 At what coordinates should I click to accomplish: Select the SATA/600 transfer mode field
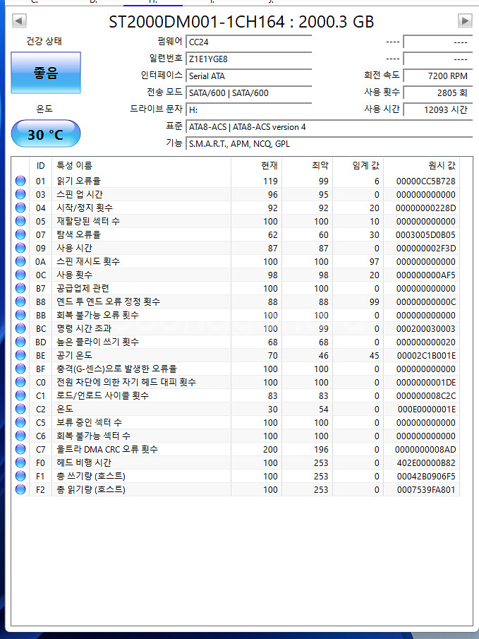249,93
